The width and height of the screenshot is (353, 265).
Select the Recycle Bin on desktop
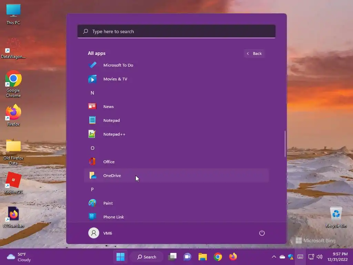(x=336, y=217)
